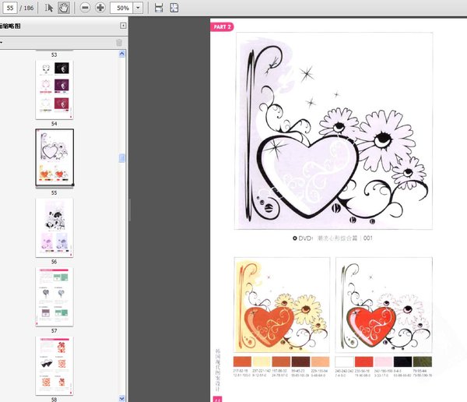467x402 pixels.
Task: Open page 54 thumbnail
Action: (54, 90)
